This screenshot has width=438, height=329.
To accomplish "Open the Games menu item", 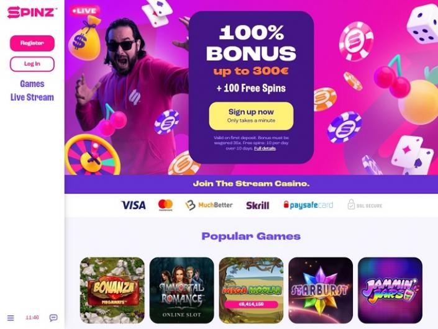I will point(32,84).
